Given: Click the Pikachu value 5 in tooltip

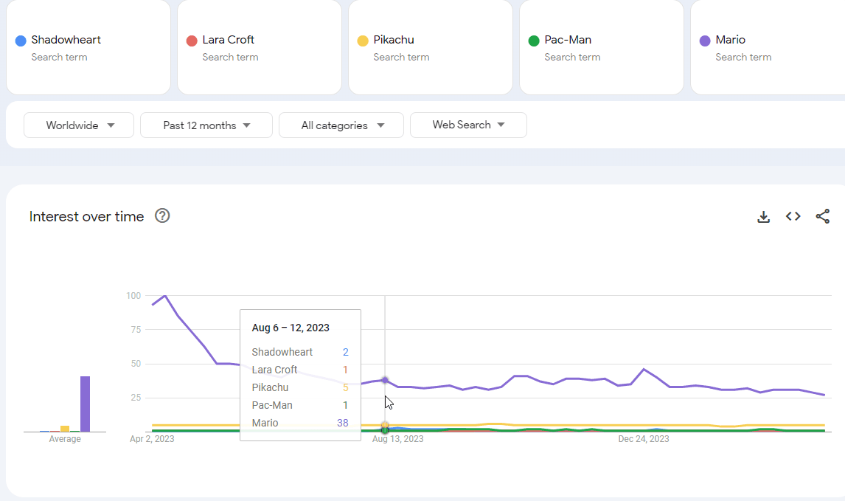Looking at the screenshot, I should click(345, 388).
